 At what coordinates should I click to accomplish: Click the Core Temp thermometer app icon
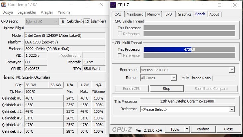pyautogui.click(x=4, y=5)
